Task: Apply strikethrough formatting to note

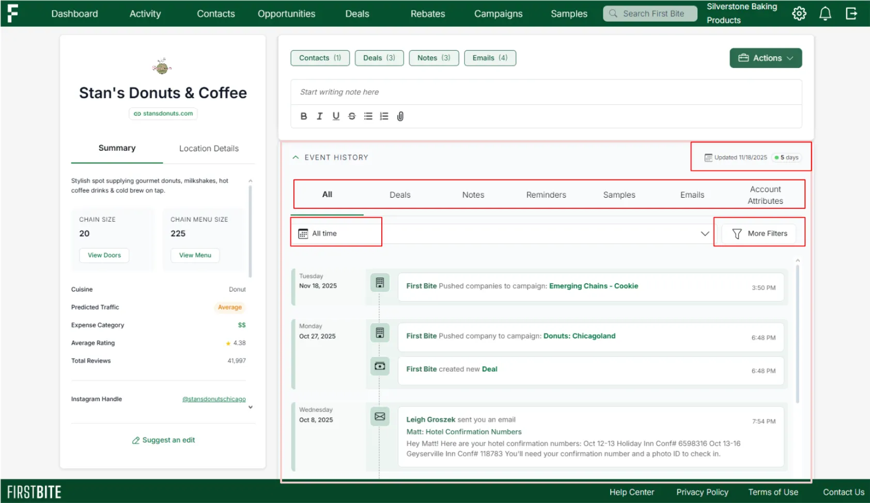Action: (x=352, y=116)
